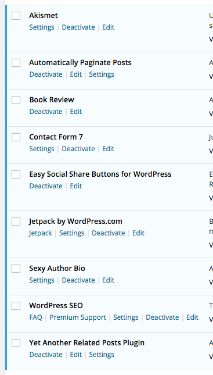Deactivate the Akismet plugin

[x=78, y=27]
